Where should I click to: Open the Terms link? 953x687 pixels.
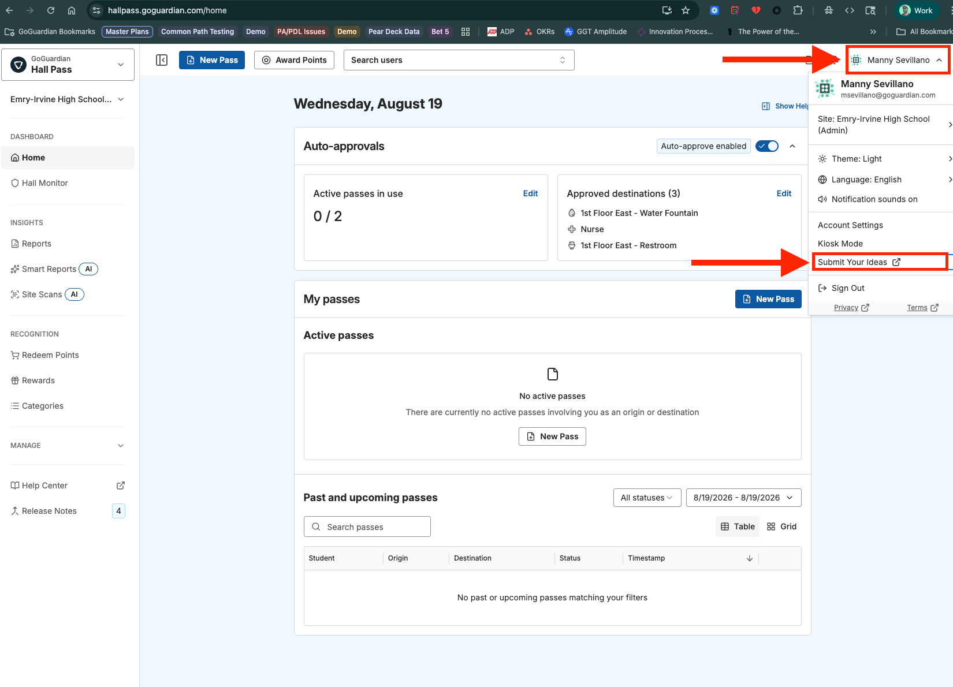922,308
